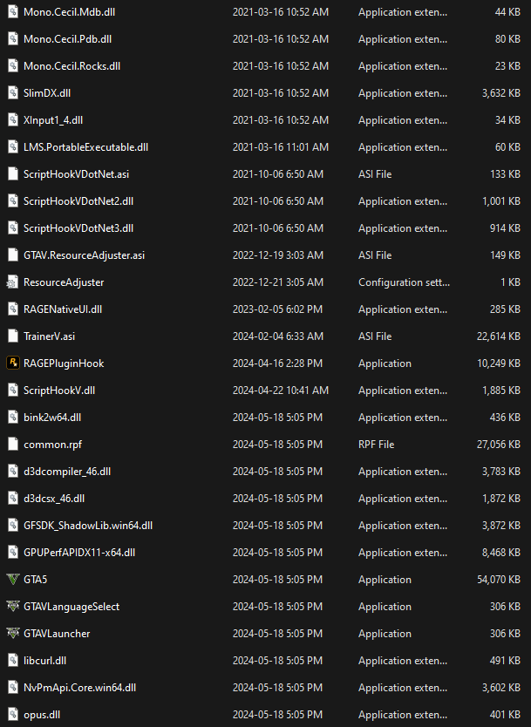The width and height of the screenshot is (531, 727).
Task: Click the Configuration sett... type cell
Action: click(404, 282)
